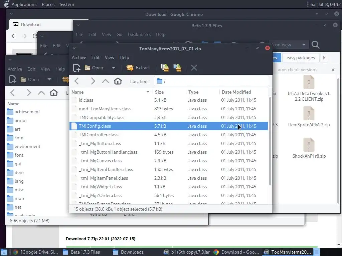Sort by Date Modified column header

[243, 92]
